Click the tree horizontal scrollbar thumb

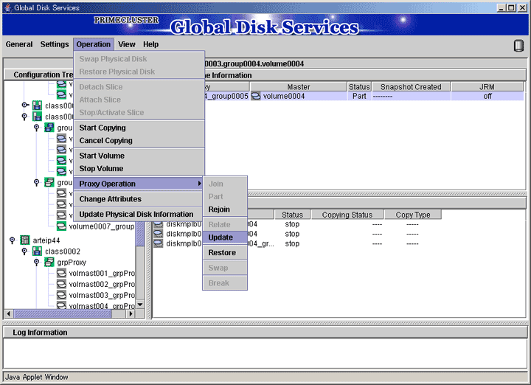[63, 314]
